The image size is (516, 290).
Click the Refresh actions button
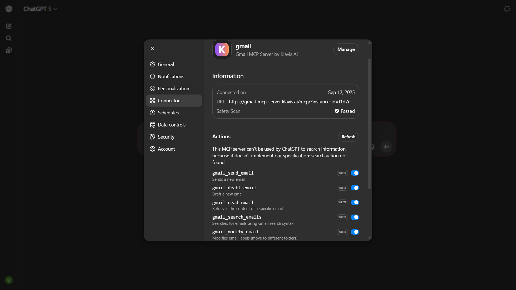[x=348, y=137]
